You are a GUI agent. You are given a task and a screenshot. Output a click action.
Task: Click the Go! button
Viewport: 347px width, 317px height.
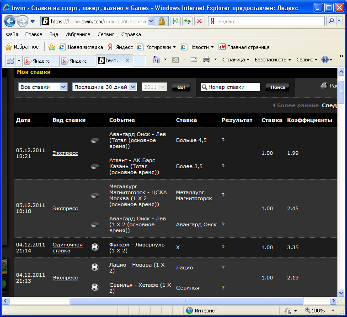pos(181,87)
